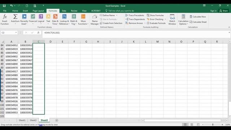Open the Name Manager
This screenshot has width=231, height=130.
tap(95, 19)
